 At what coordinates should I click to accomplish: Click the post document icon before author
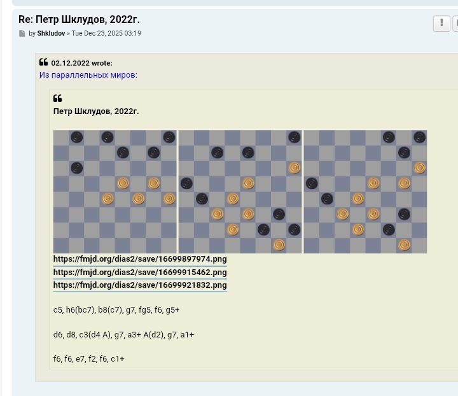coord(22,34)
